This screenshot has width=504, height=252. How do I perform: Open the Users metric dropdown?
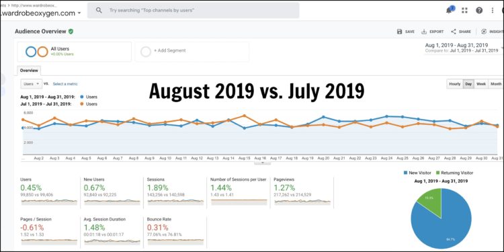pyautogui.click(x=31, y=83)
